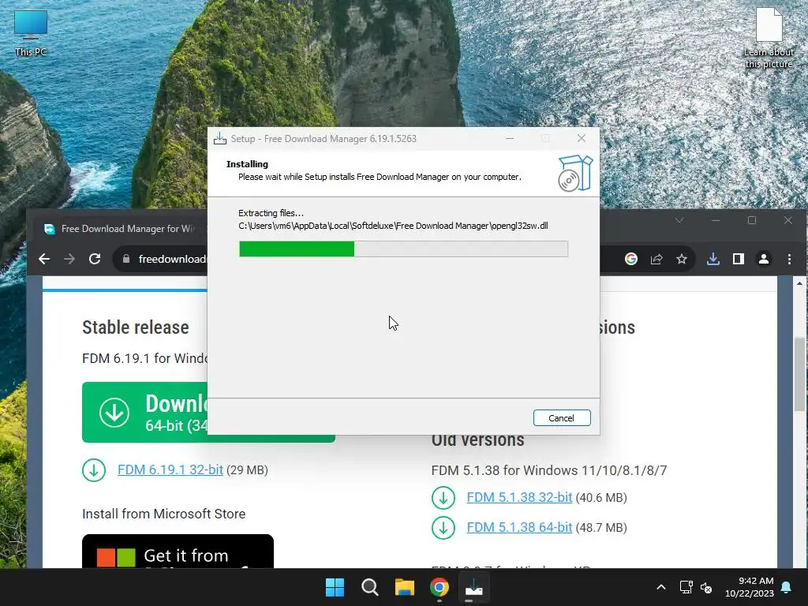
Task: Click download icon beside FDM 5.1.38 64-bit
Action: (x=443, y=528)
